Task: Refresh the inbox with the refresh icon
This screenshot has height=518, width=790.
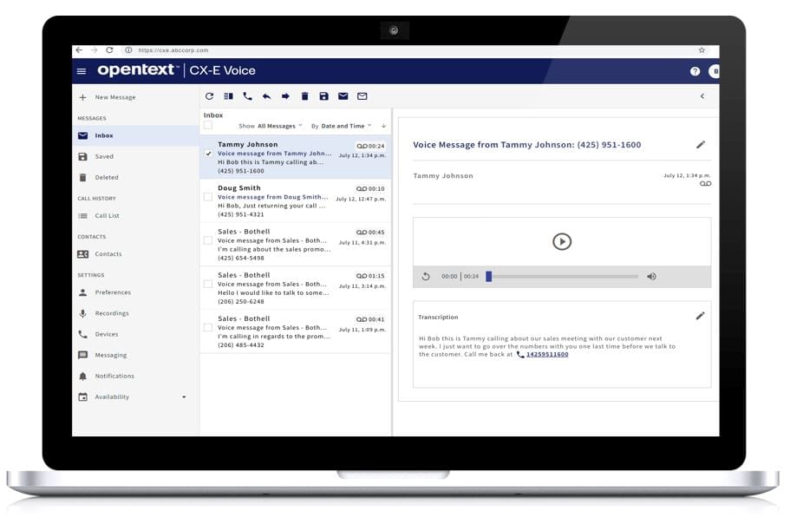Action: [x=210, y=96]
